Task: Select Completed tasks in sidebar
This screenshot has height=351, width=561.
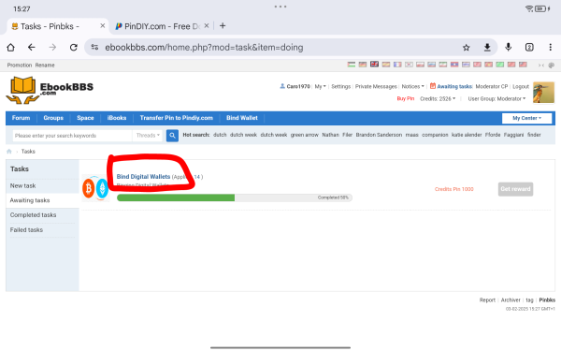Action: pos(34,215)
